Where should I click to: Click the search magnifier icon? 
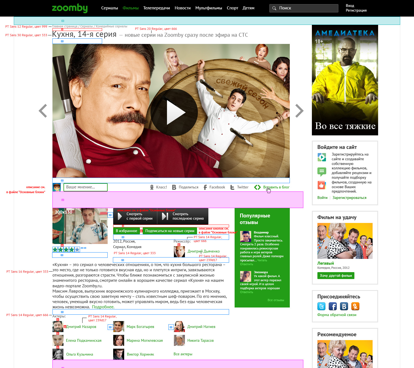[274, 8]
